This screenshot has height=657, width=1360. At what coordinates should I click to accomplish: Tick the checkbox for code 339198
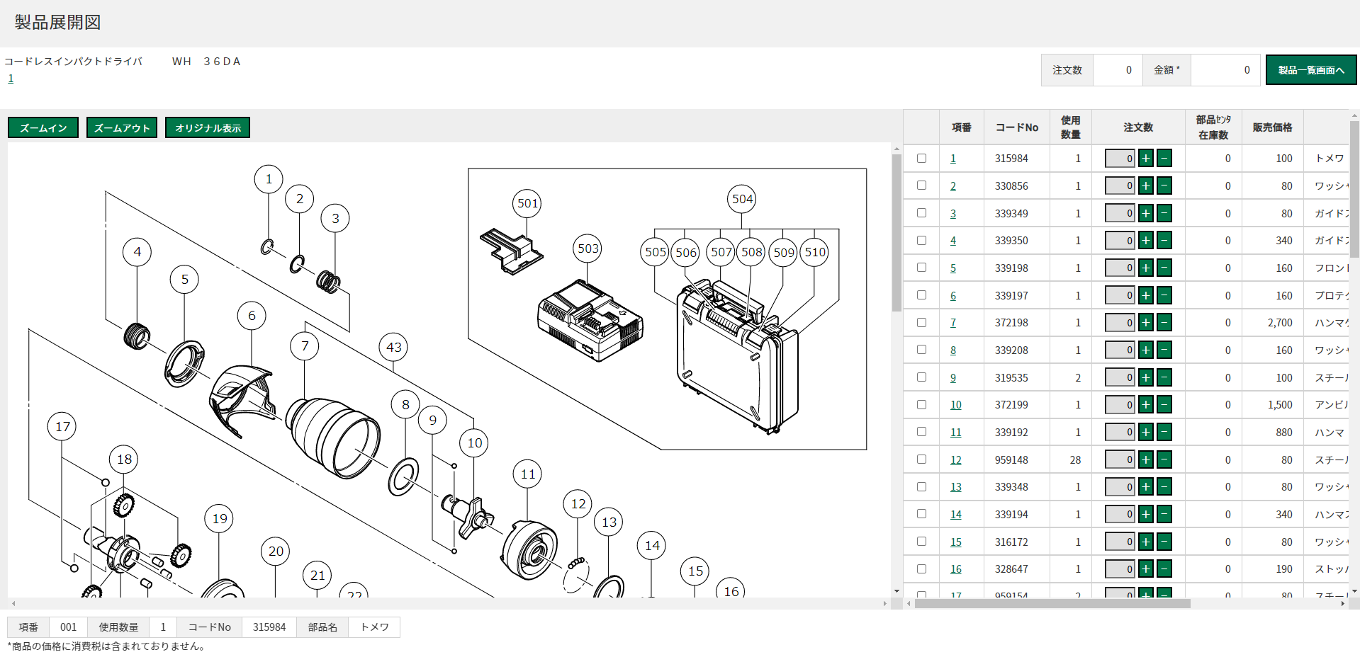921,268
